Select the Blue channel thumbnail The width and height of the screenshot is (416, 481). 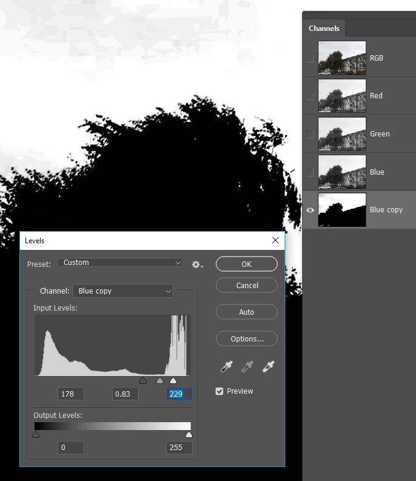pyautogui.click(x=342, y=172)
